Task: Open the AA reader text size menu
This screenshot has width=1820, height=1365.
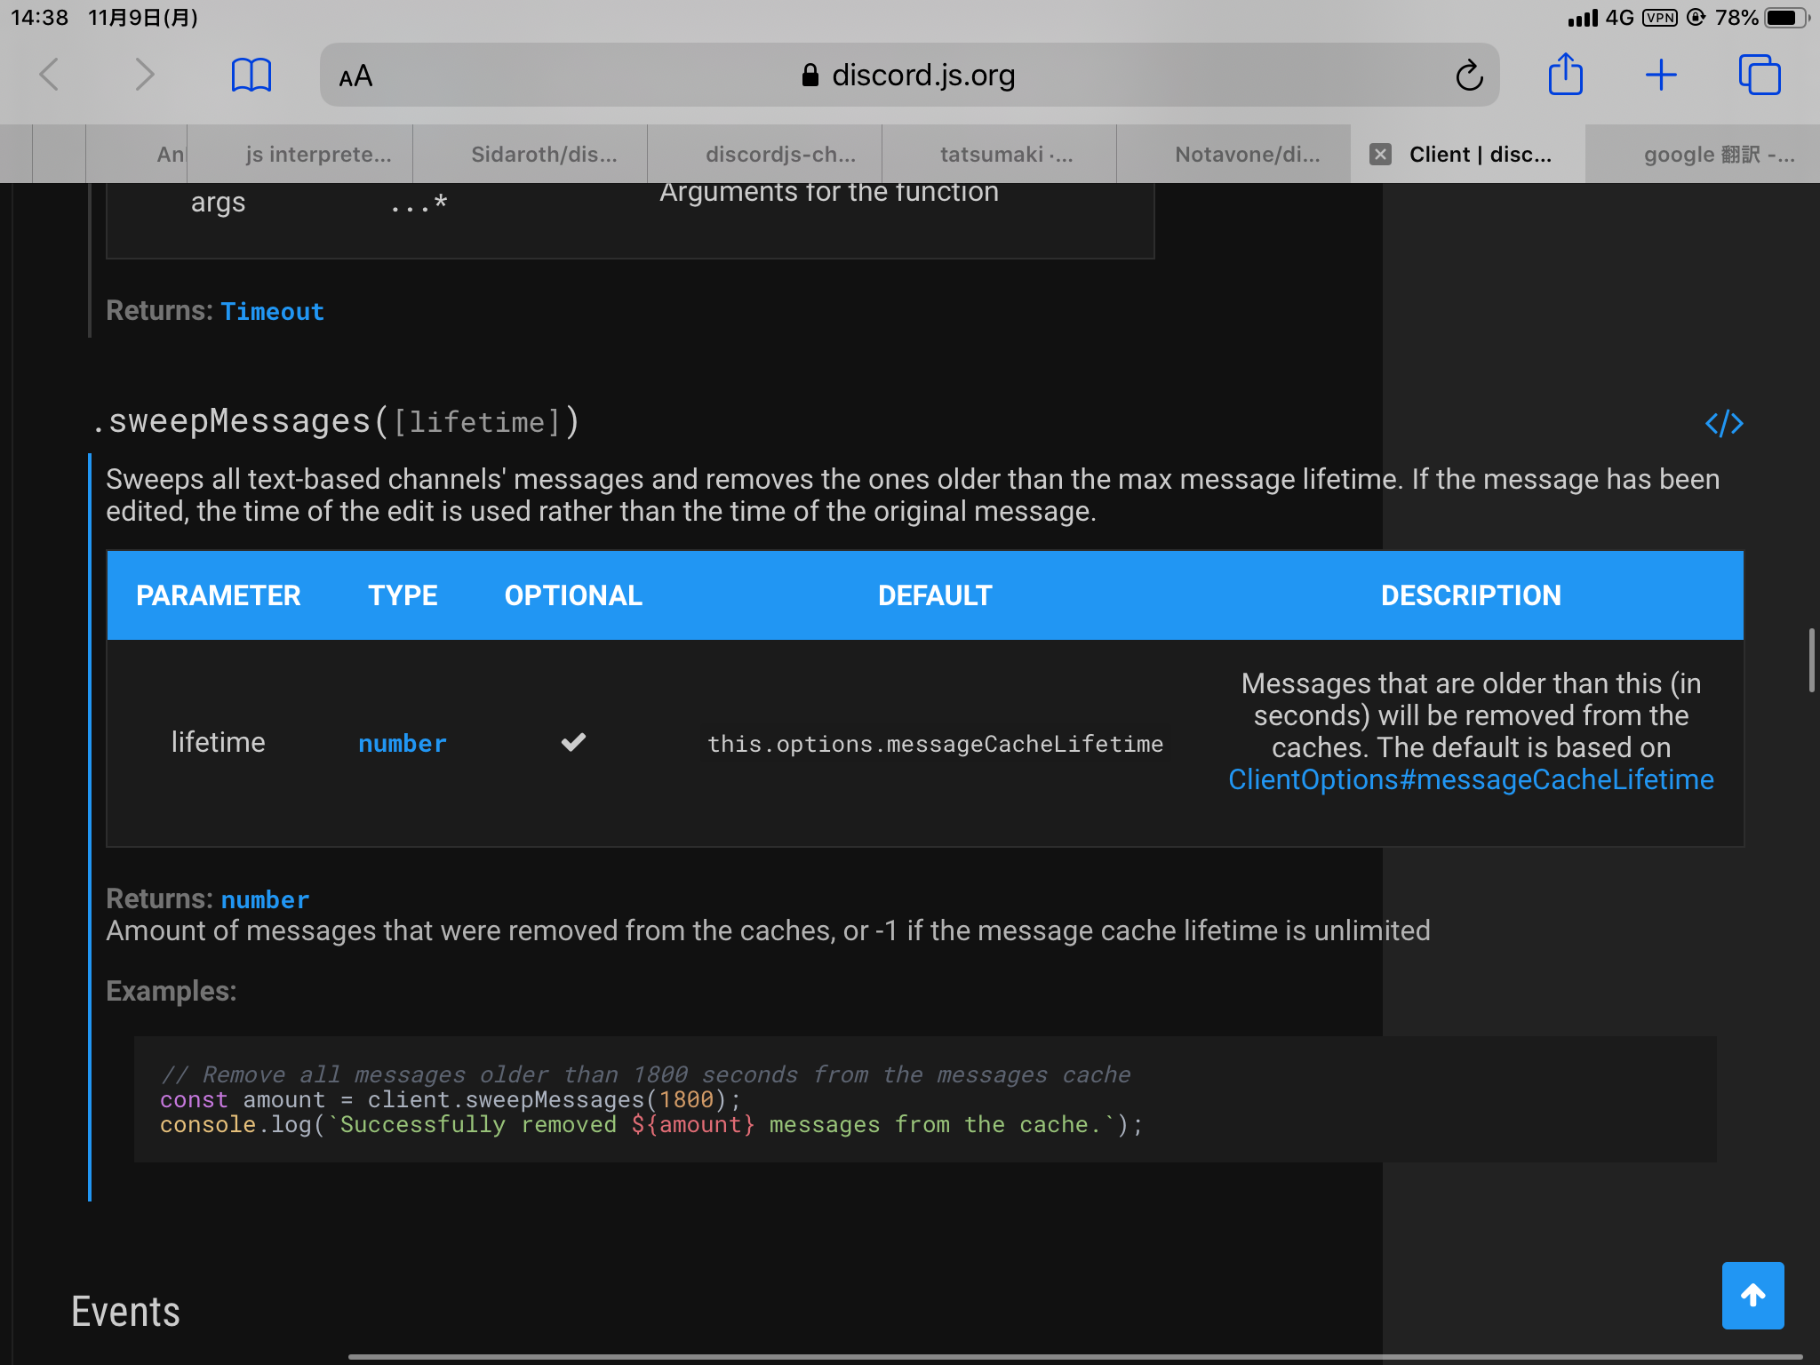Action: pyautogui.click(x=355, y=76)
